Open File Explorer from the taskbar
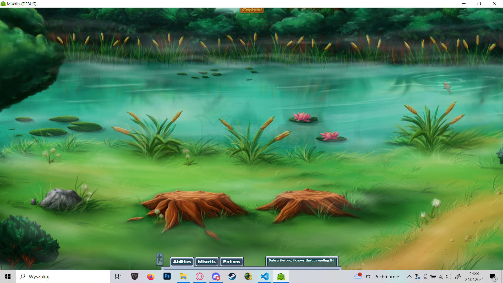Screen dimensions: 503x283 [183, 276]
